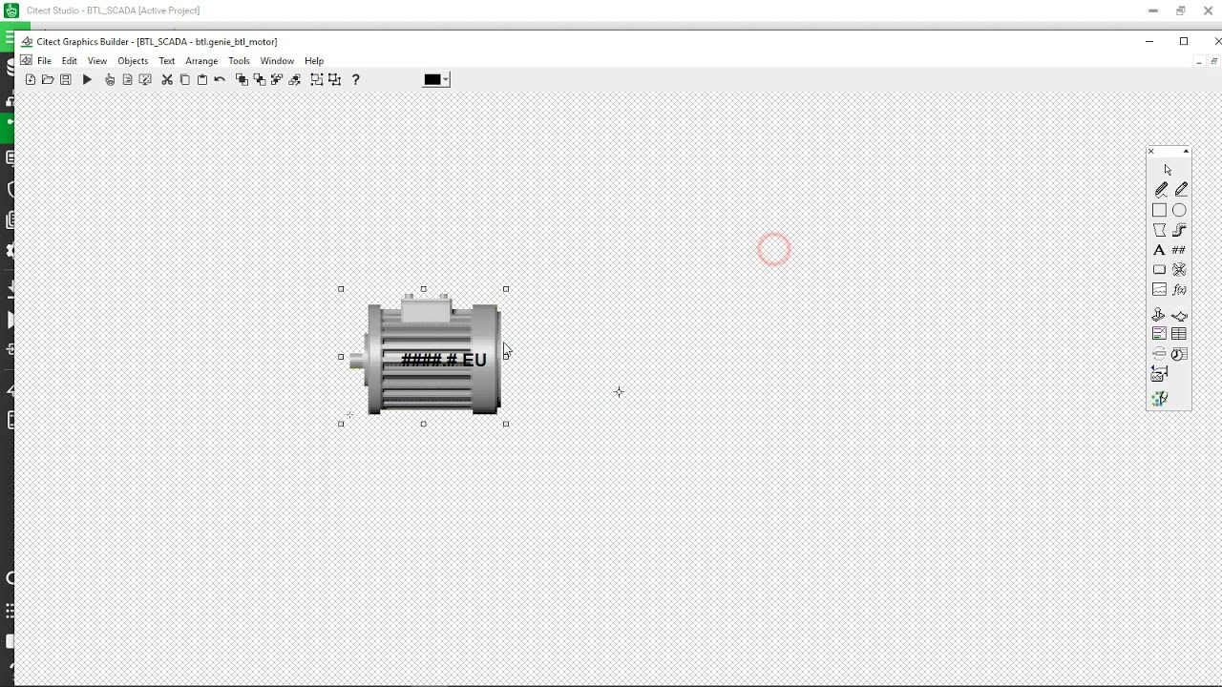Cut selection with the scissors icon

coord(167,80)
